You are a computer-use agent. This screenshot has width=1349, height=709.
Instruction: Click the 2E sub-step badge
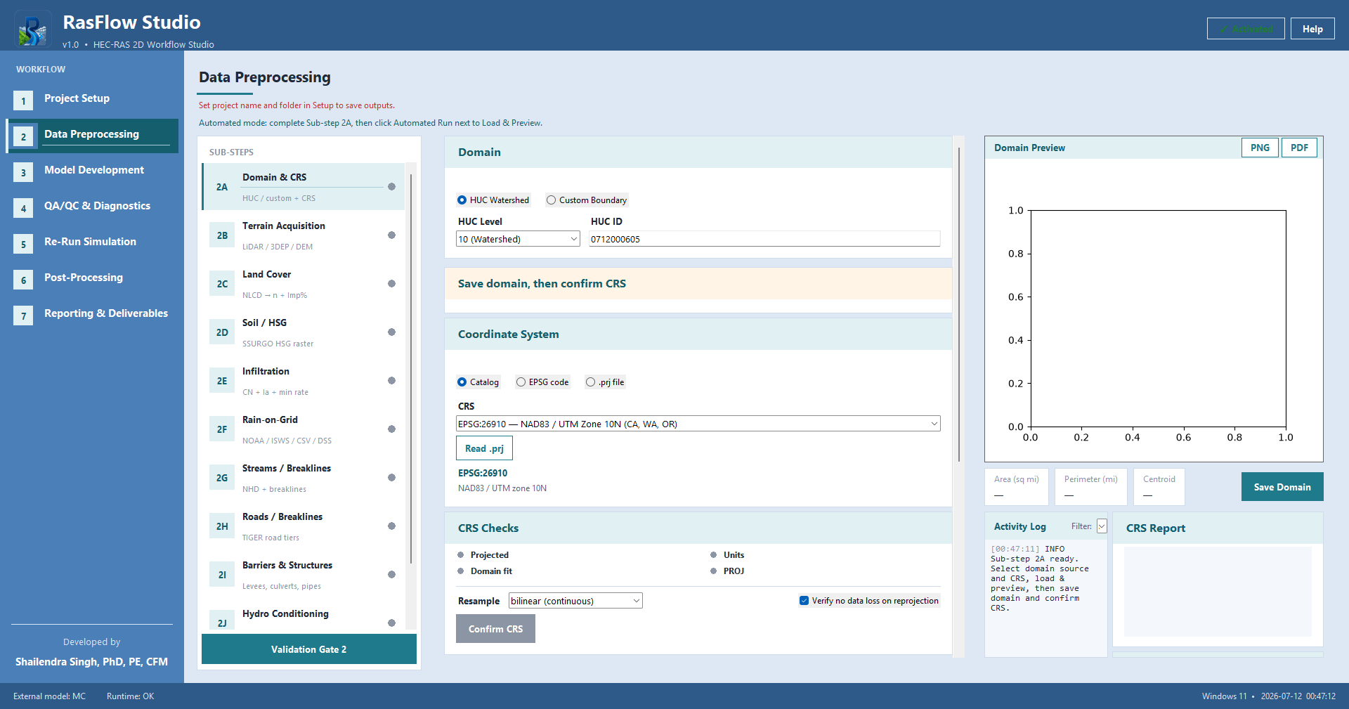click(x=222, y=381)
